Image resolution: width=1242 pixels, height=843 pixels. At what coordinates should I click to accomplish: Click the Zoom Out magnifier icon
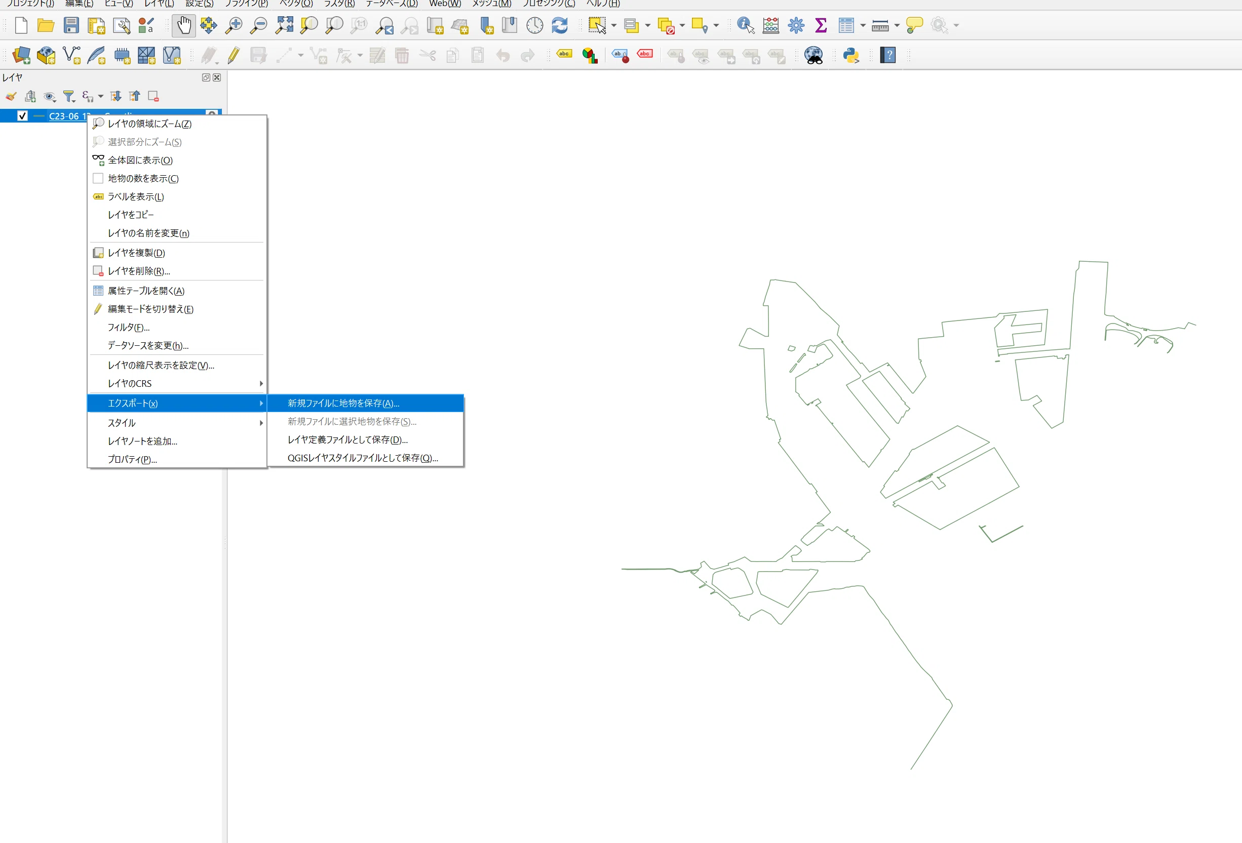(259, 25)
